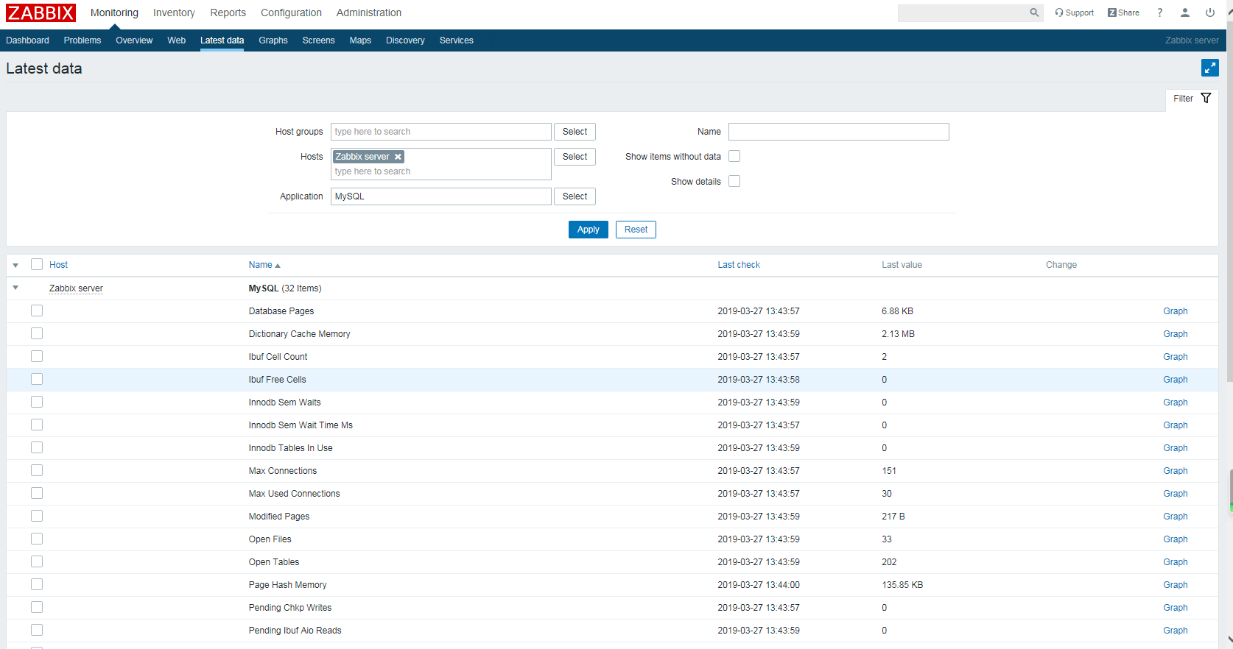Switch to Graphs submenu
Image resolution: width=1233 pixels, height=649 pixels.
coord(273,40)
